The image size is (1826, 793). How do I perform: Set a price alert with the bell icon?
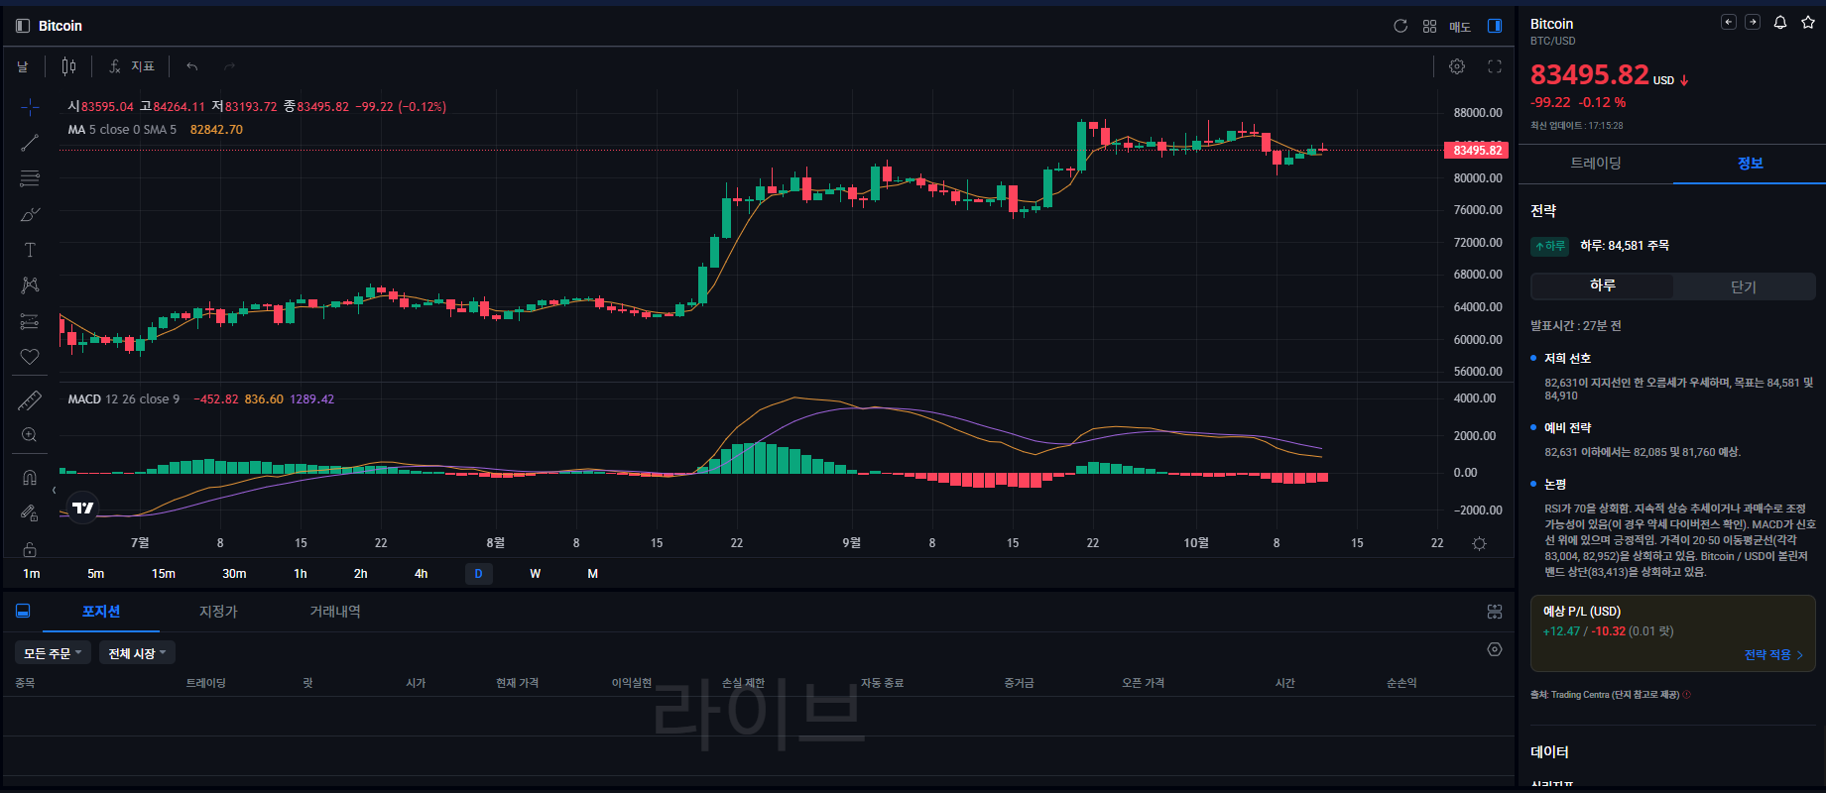1780,22
